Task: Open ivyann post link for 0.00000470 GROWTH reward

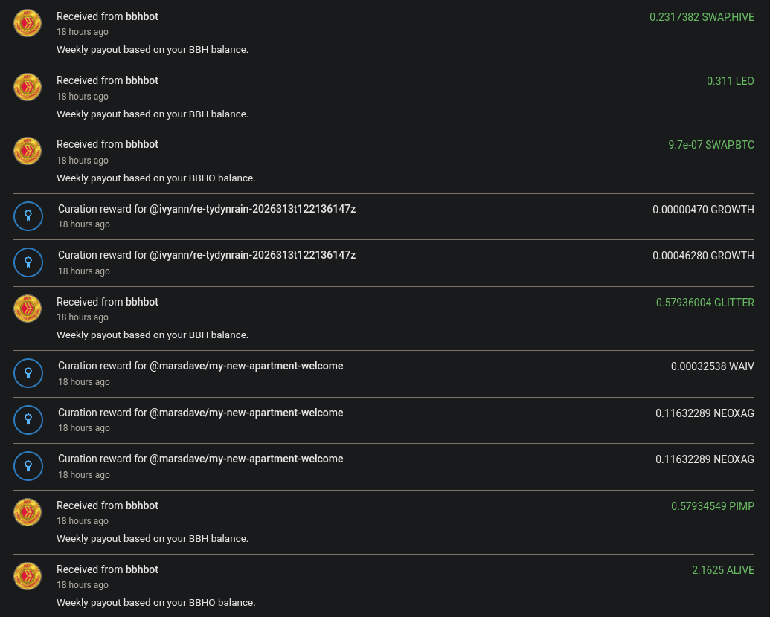Action: [x=252, y=209]
